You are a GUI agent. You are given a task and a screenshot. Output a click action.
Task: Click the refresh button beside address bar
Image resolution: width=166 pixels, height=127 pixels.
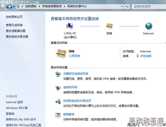(x=127, y=6)
